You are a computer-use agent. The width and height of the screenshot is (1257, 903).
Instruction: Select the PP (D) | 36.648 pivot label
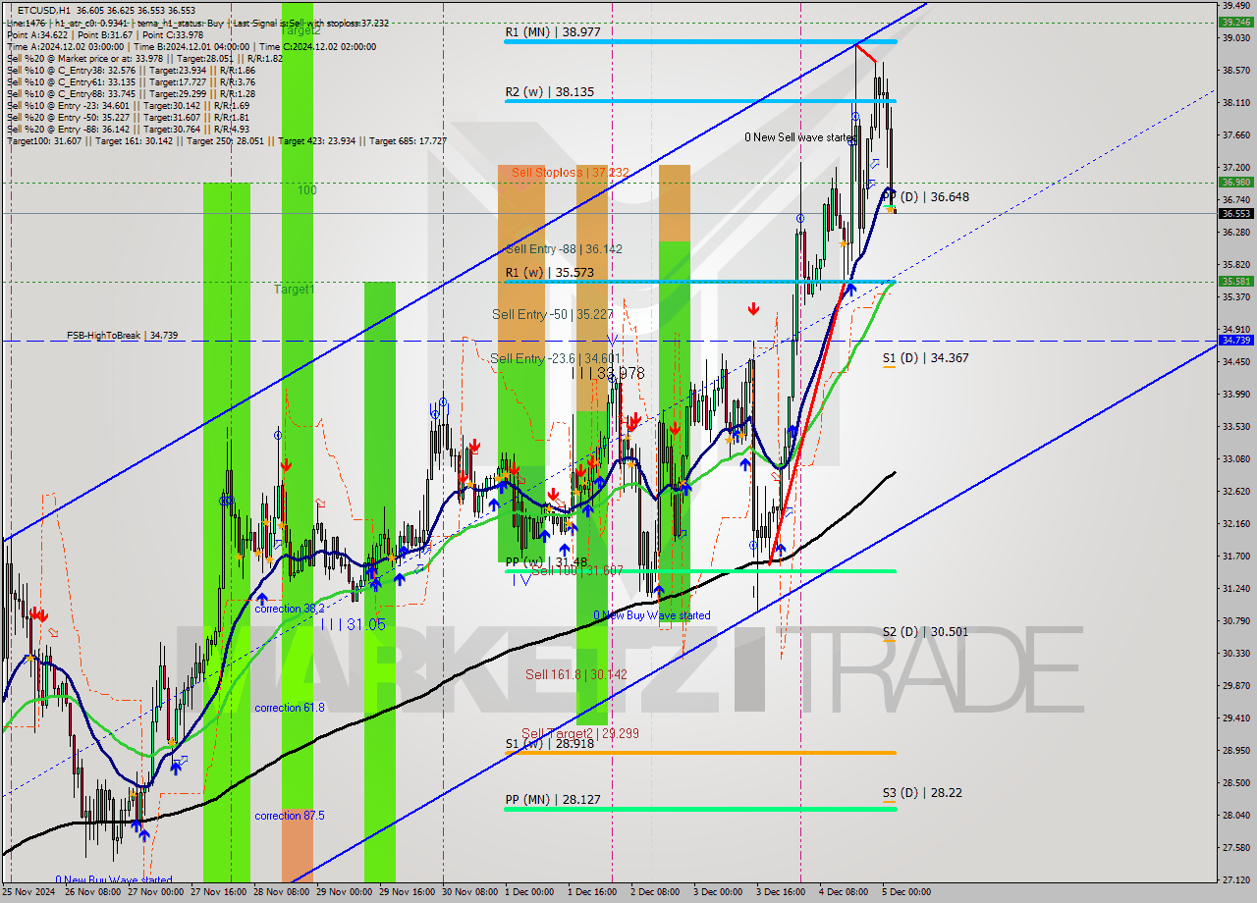click(925, 196)
